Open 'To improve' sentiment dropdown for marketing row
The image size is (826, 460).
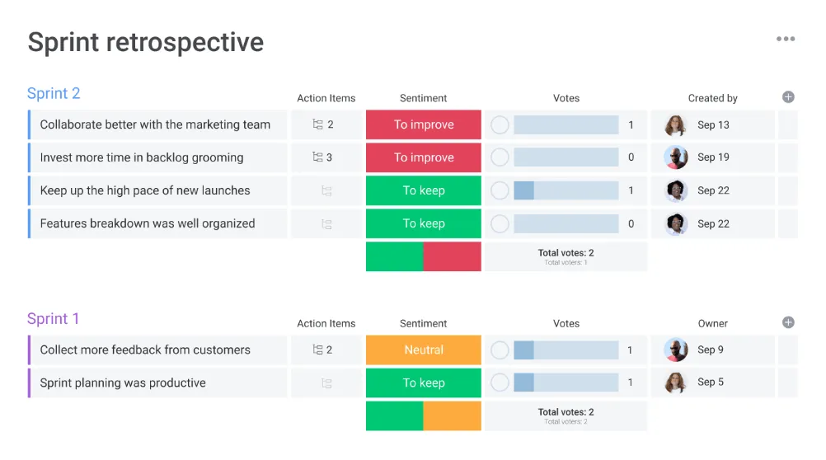(424, 124)
